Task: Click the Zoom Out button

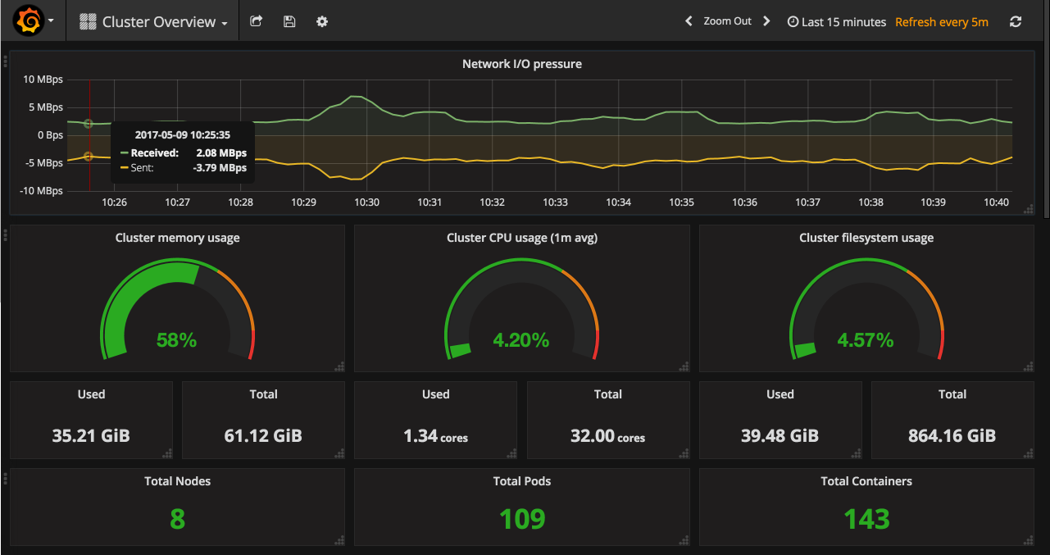Action: coord(727,21)
